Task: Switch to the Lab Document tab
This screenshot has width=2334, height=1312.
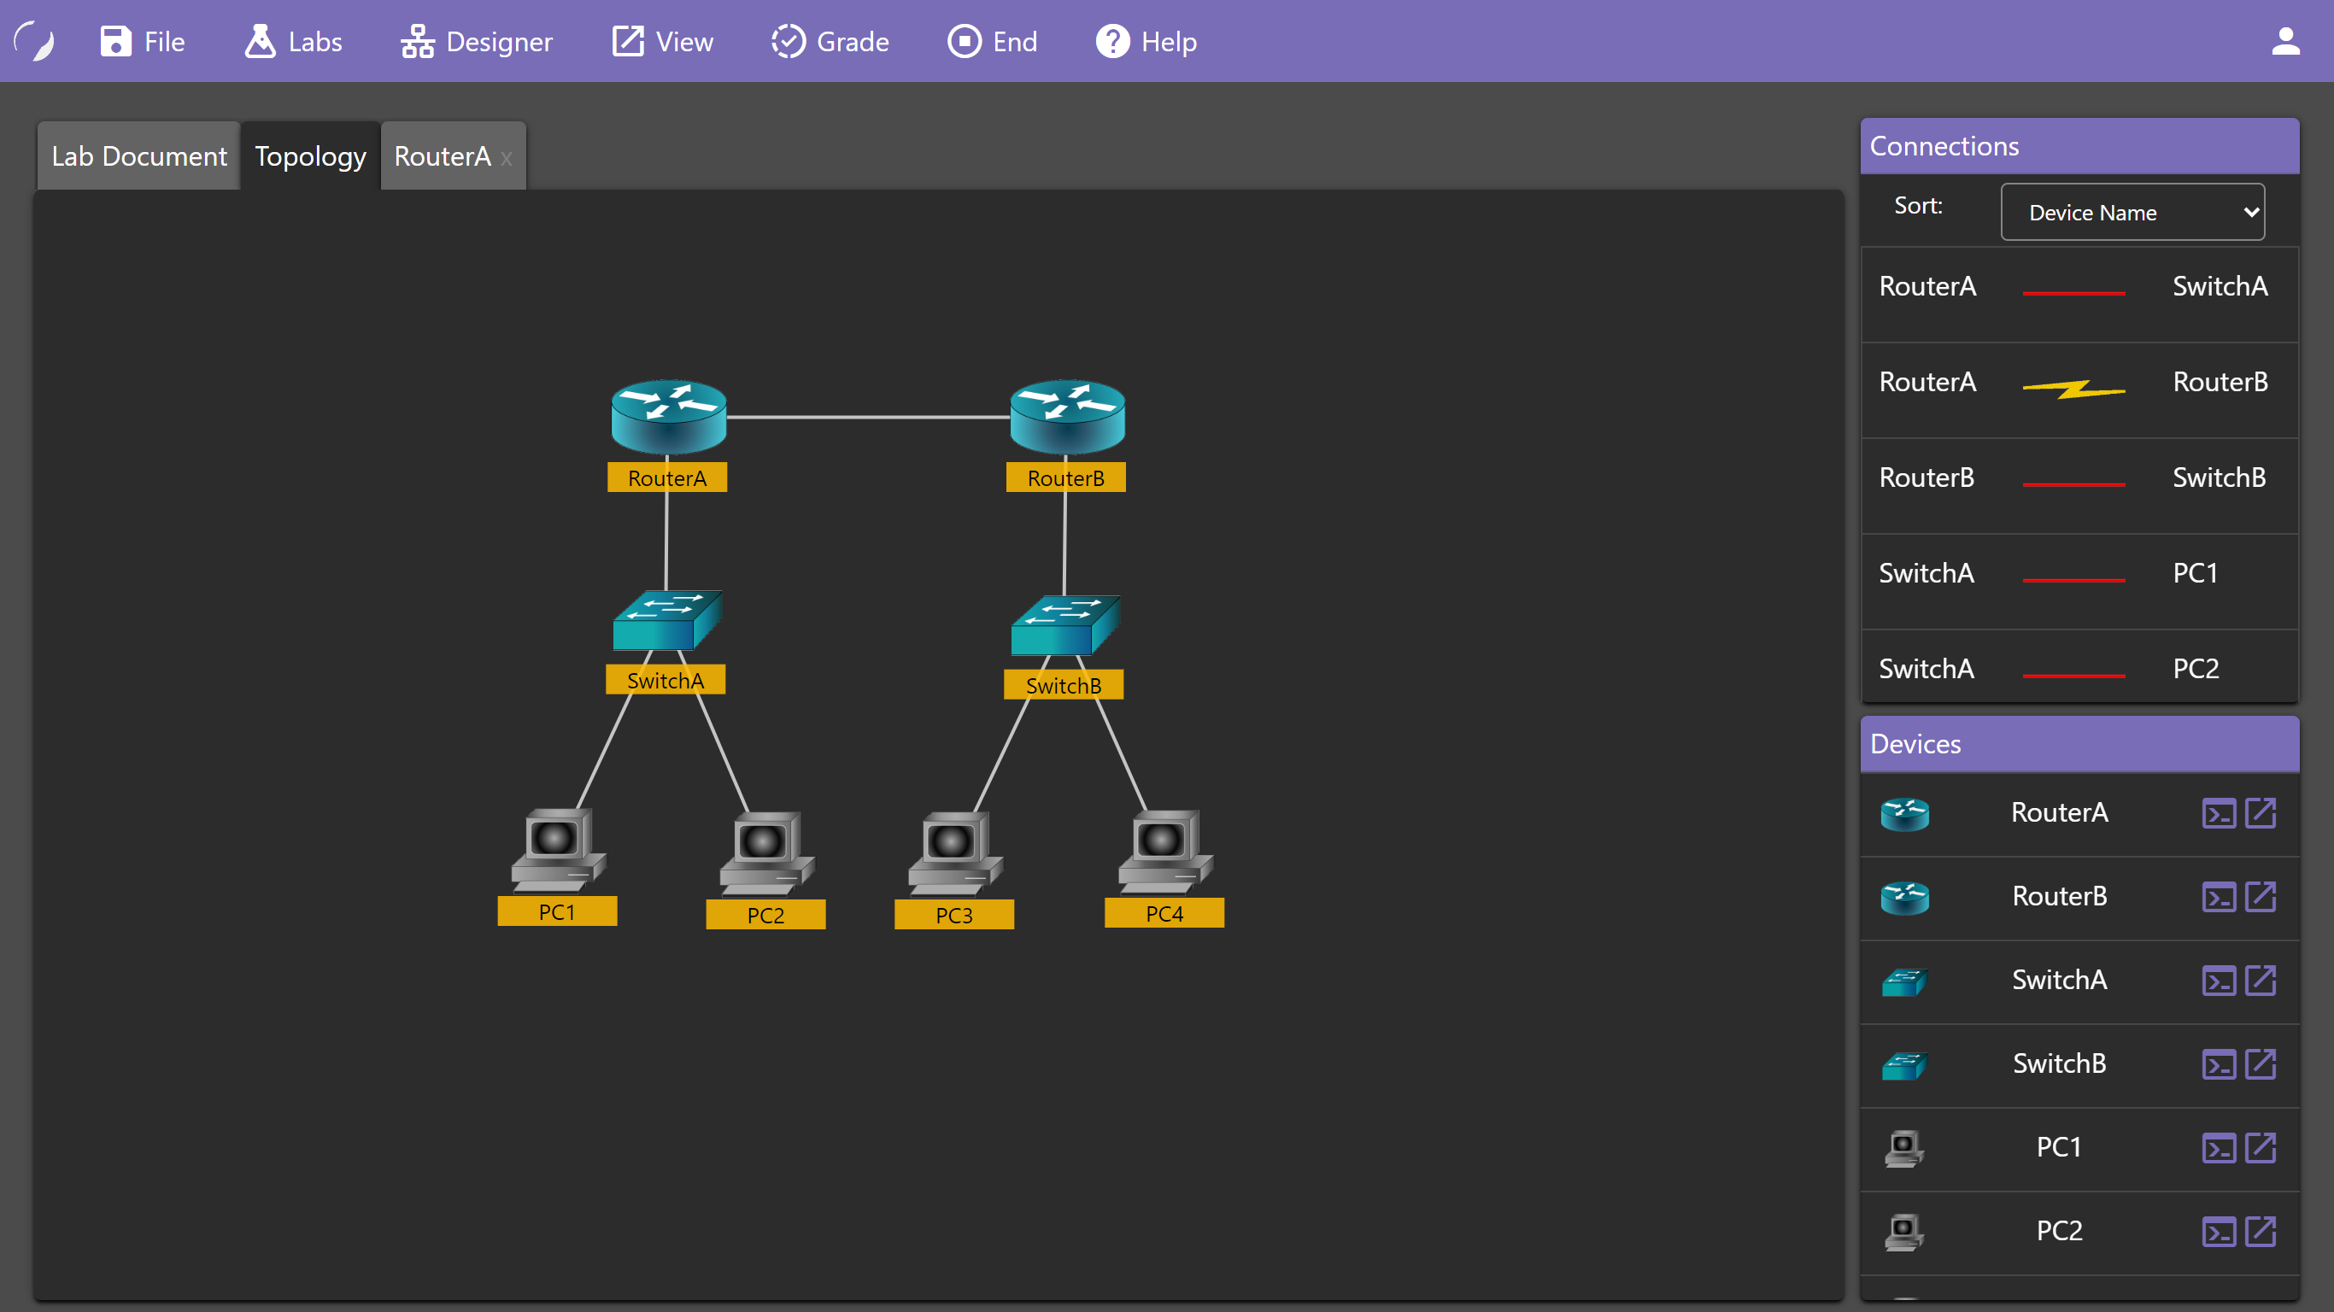Action: click(x=138, y=155)
